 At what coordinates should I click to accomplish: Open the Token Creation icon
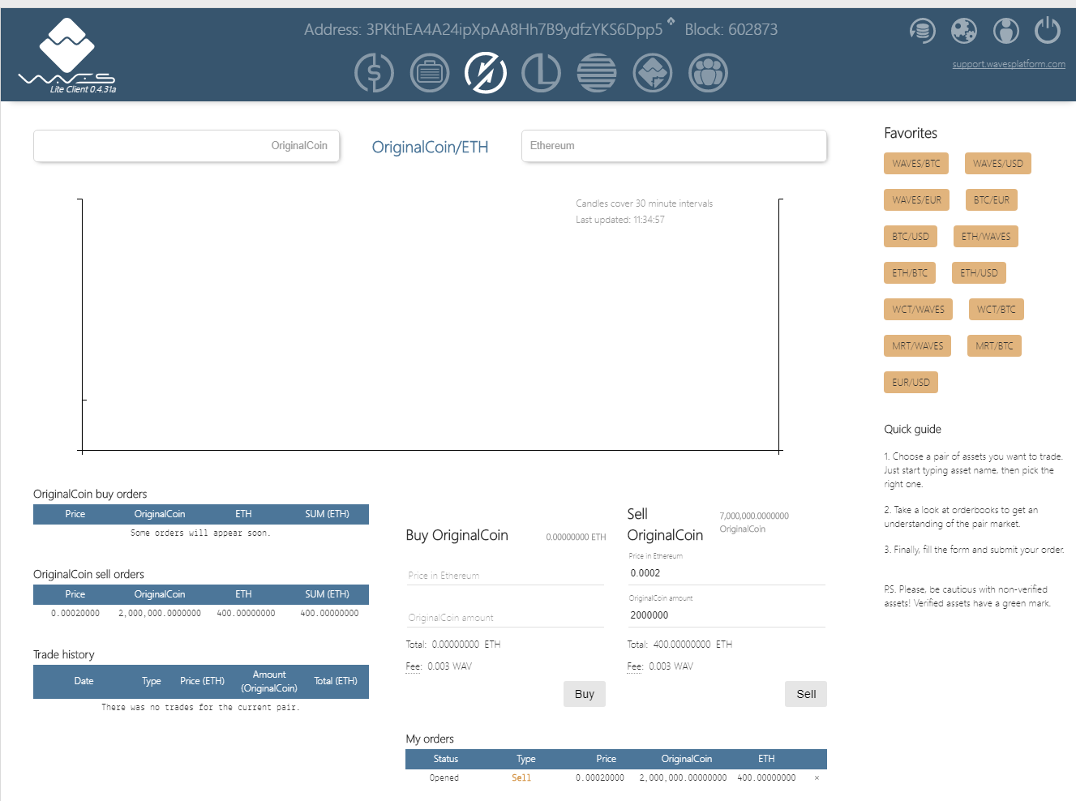tap(653, 73)
